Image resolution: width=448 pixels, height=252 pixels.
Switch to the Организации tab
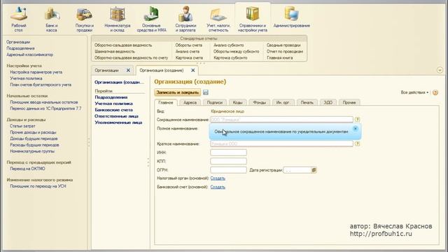coord(106,70)
